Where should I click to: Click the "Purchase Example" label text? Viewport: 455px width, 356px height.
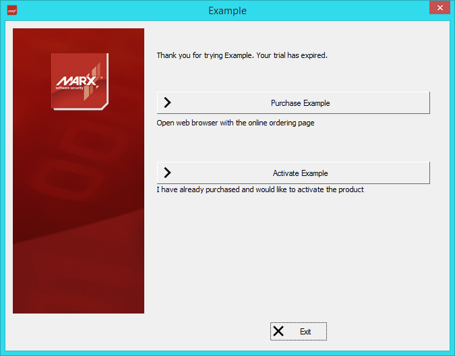pyautogui.click(x=300, y=103)
